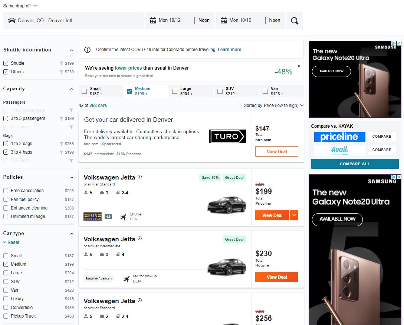The height and width of the screenshot is (325, 404).
Task: Click View Deal for Turo $147
Action: [277, 151]
